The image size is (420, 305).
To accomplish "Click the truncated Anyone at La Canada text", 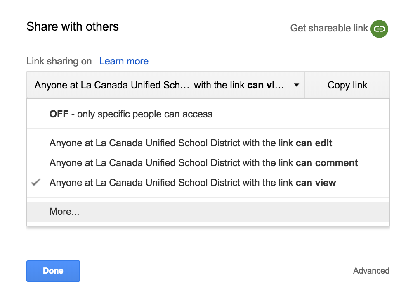I will tap(112, 85).
